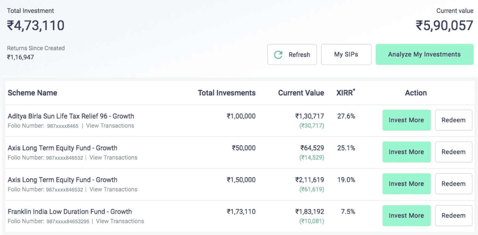View transactions for Axis fund worth ₹64,529
Image resolution: width=478 pixels, height=235 pixels.
(x=113, y=158)
